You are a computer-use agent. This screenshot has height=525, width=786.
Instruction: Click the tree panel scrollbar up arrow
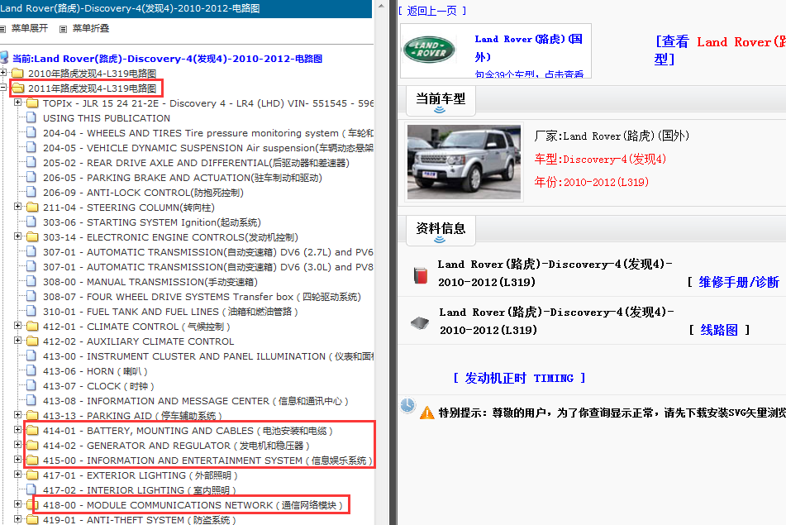pyautogui.click(x=381, y=6)
